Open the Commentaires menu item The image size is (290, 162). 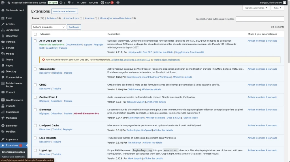pyautogui.click(x=14, y=77)
